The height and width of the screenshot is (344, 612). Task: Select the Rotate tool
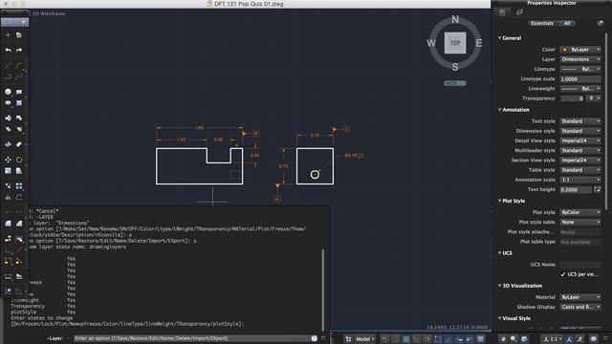point(19,160)
